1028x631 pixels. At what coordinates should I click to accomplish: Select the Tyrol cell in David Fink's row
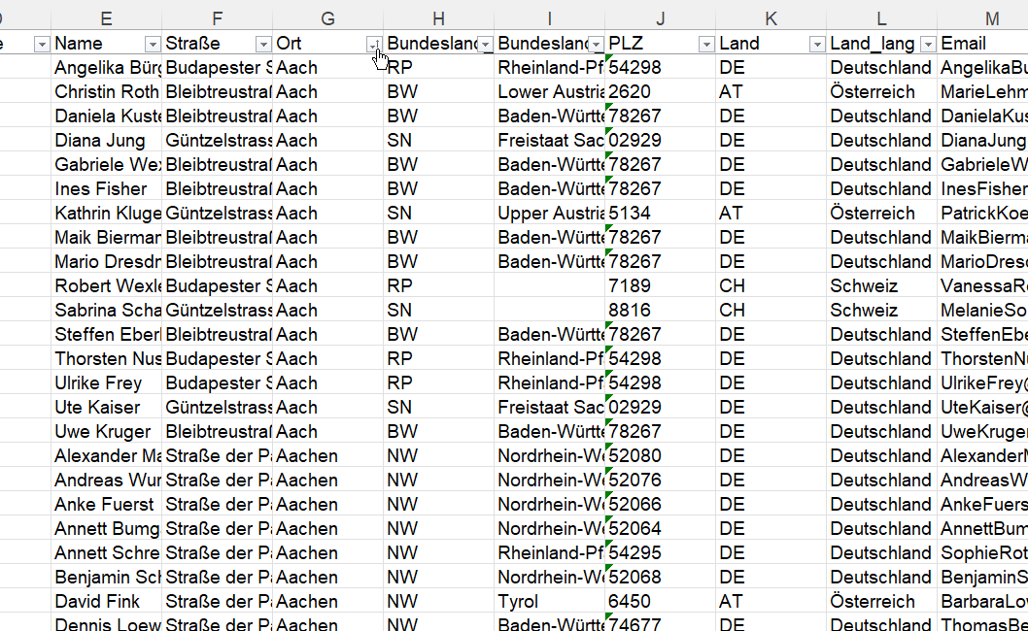click(549, 602)
